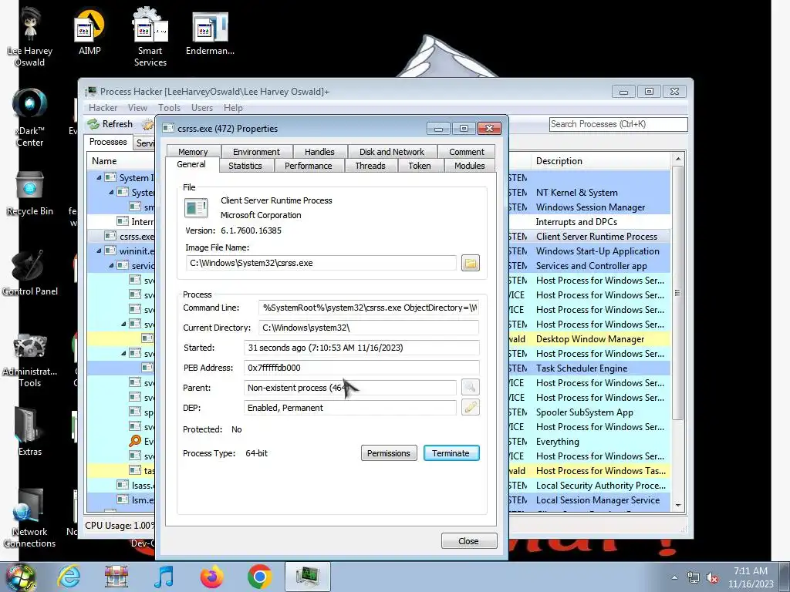Screen dimensions: 790x592
Task: Open the music player taskbar icon
Action: pyautogui.click(x=164, y=577)
